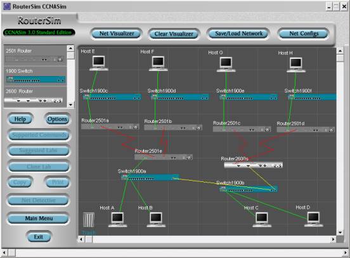The width and height of the screenshot is (350, 258).
Task: Pick the 2600 Router from device palette
Action: click(34, 100)
